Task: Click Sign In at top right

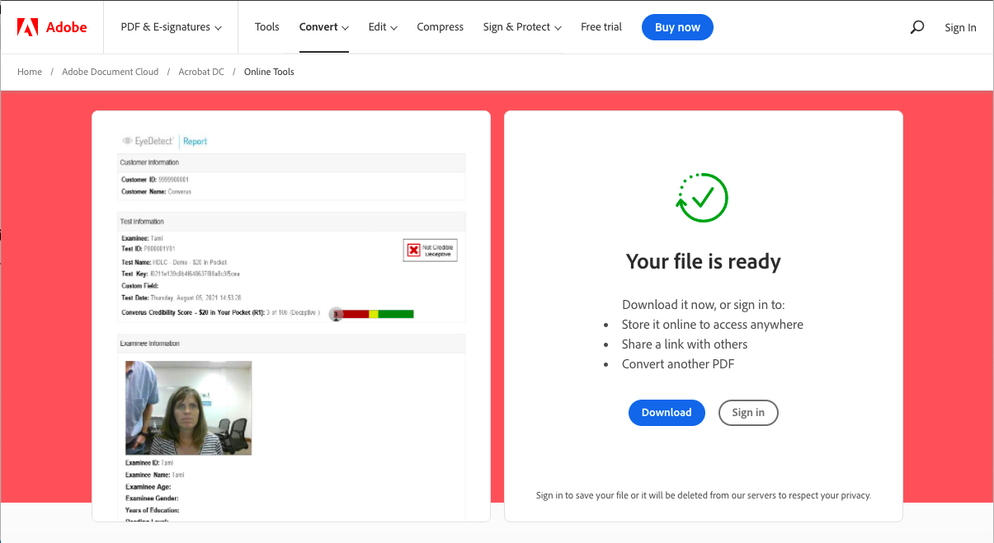Action: (960, 27)
